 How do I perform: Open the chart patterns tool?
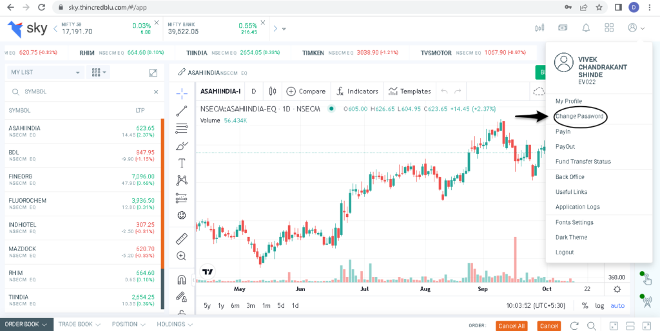click(x=182, y=180)
